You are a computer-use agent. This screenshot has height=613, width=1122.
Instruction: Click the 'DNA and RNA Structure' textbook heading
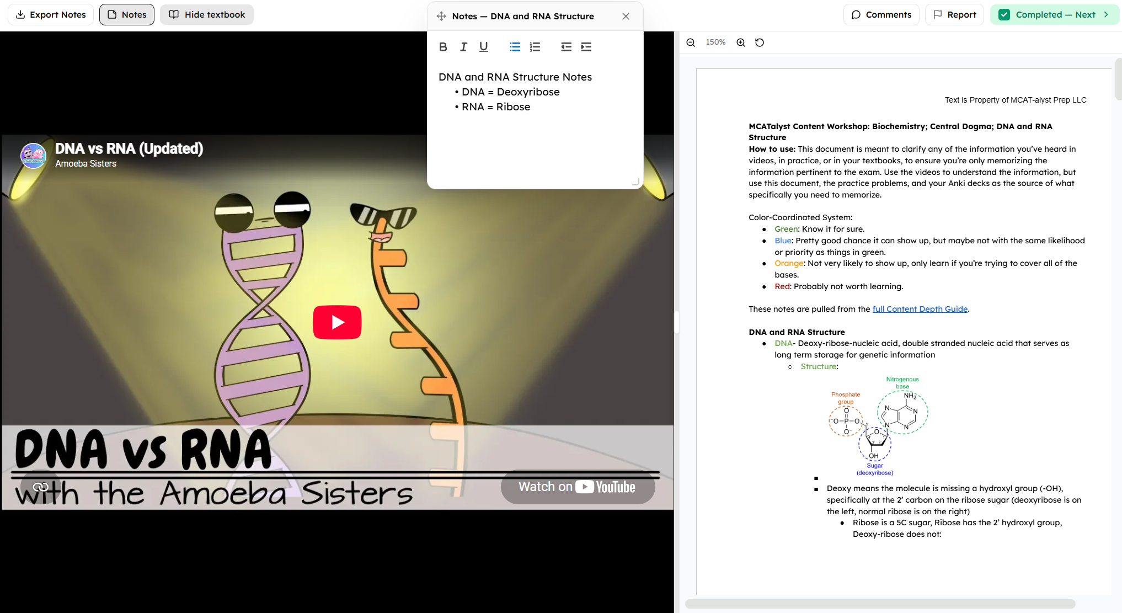pyautogui.click(x=797, y=332)
